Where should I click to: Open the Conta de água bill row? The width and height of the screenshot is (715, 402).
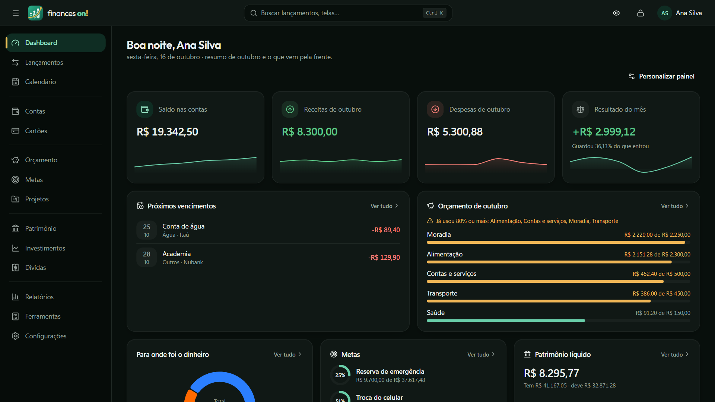click(x=268, y=230)
